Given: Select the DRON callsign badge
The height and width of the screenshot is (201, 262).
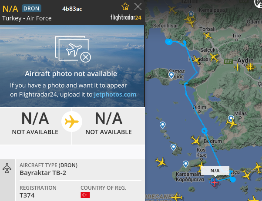Looking at the screenshot, I should click(31, 8).
